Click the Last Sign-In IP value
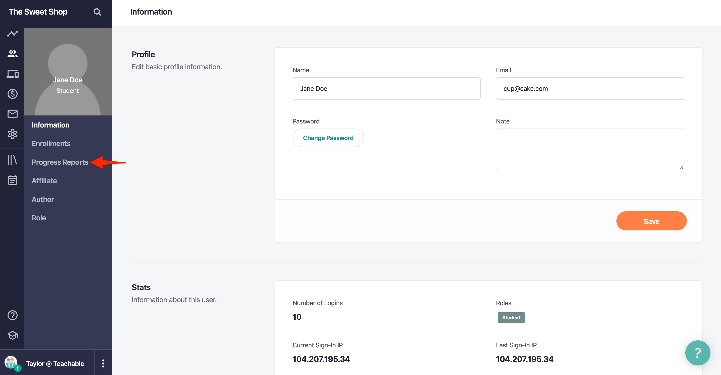 pyautogui.click(x=524, y=359)
